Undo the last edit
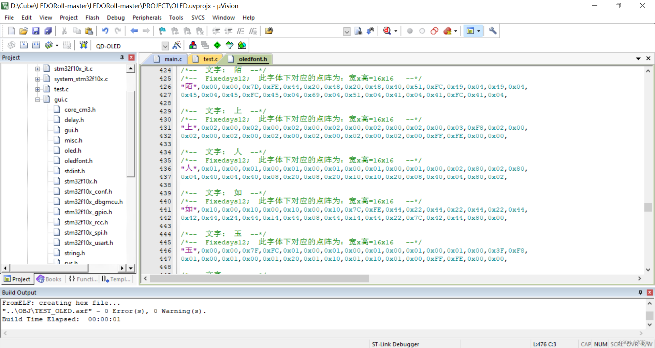Image resolution: width=655 pixels, height=348 pixels. point(105,31)
